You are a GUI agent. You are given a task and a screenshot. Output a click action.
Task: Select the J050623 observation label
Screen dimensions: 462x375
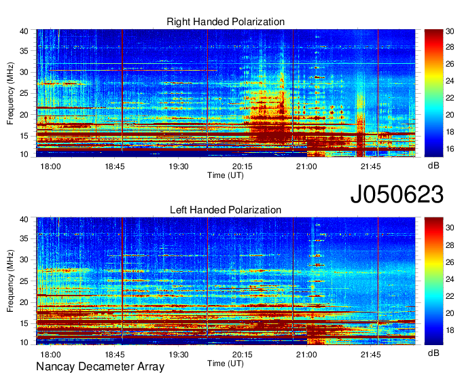click(397, 194)
